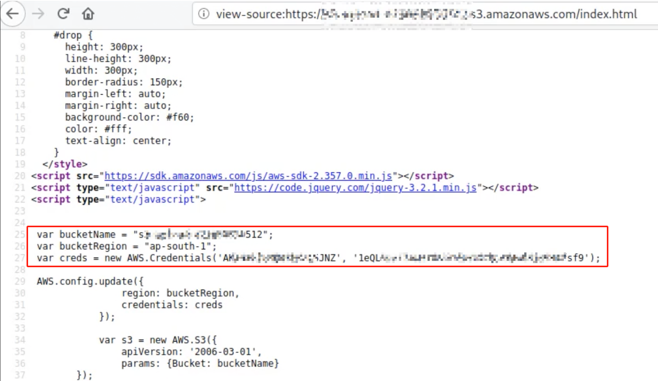Open the site information icon in the address bar

(x=204, y=14)
